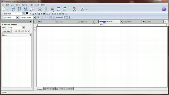Viewport: 169px width, 95px height.
Task: Save the page with the Save icon
Action: [x=20, y=9]
